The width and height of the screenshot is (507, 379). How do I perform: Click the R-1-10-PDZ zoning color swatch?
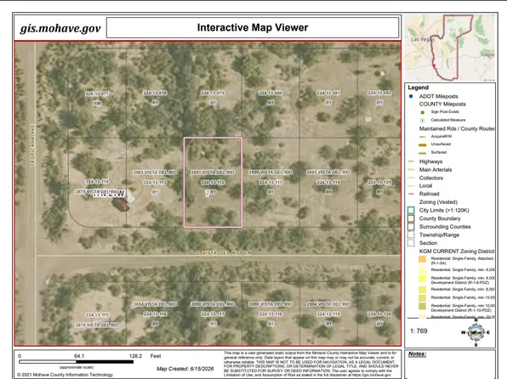pos(422,306)
